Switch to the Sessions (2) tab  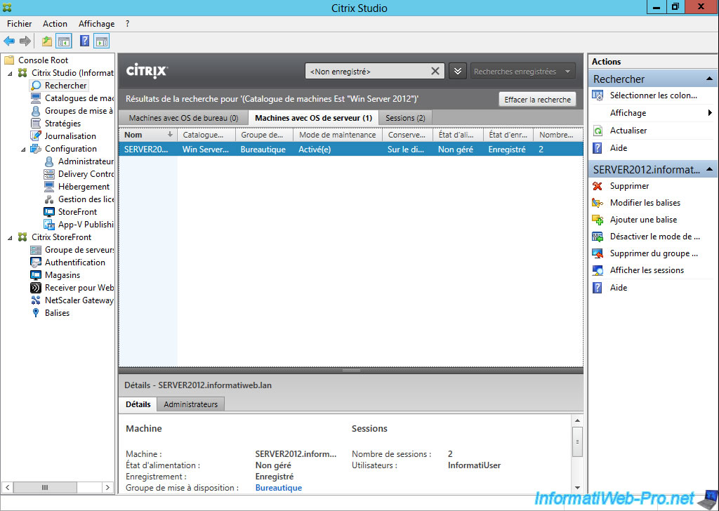point(405,118)
